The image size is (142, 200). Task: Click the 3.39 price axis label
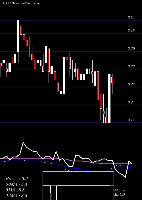tap(131, 48)
